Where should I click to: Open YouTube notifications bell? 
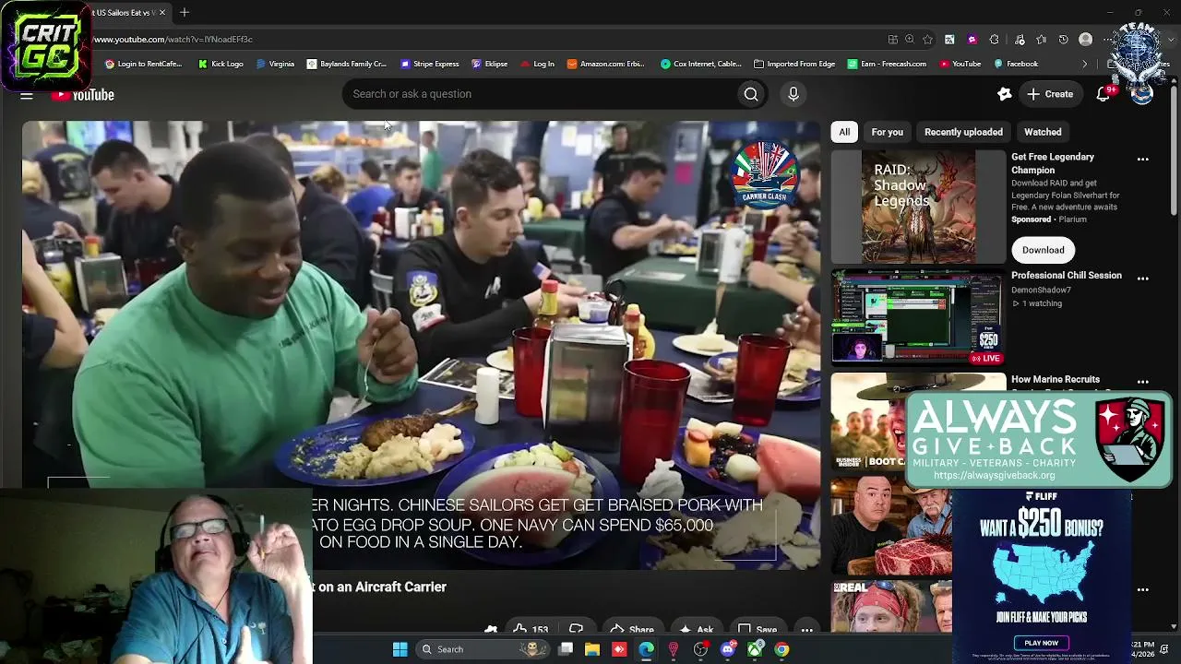coord(1103,94)
